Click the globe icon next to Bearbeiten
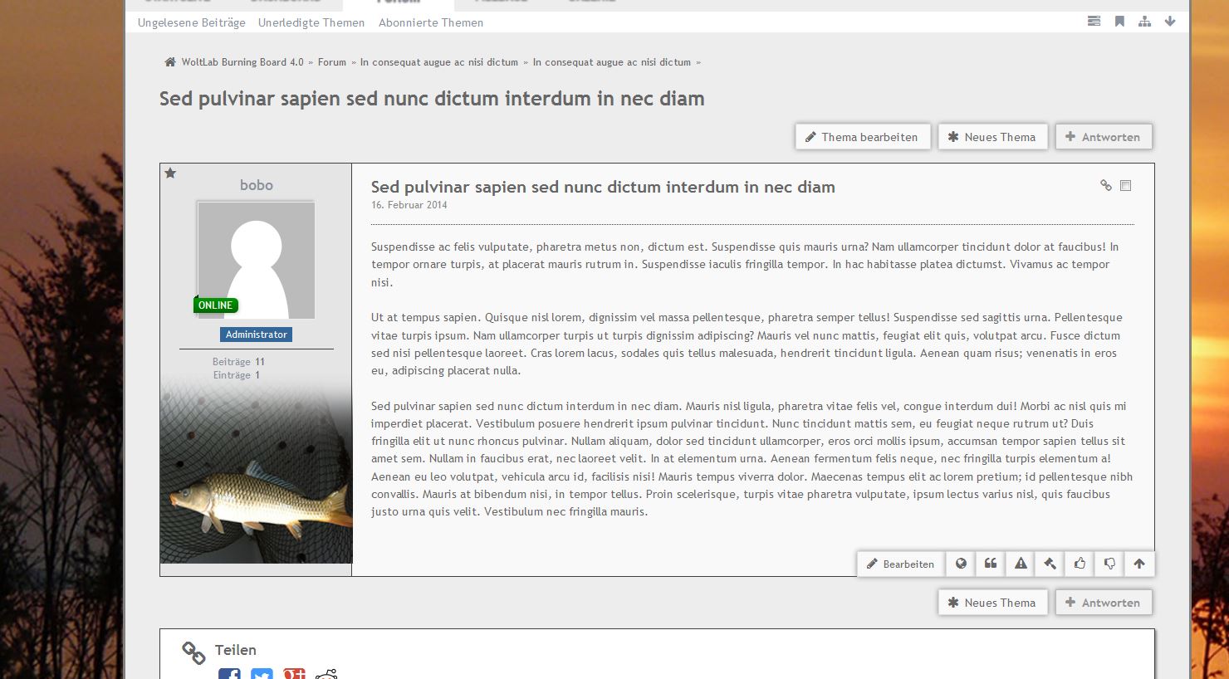 coord(961,564)
